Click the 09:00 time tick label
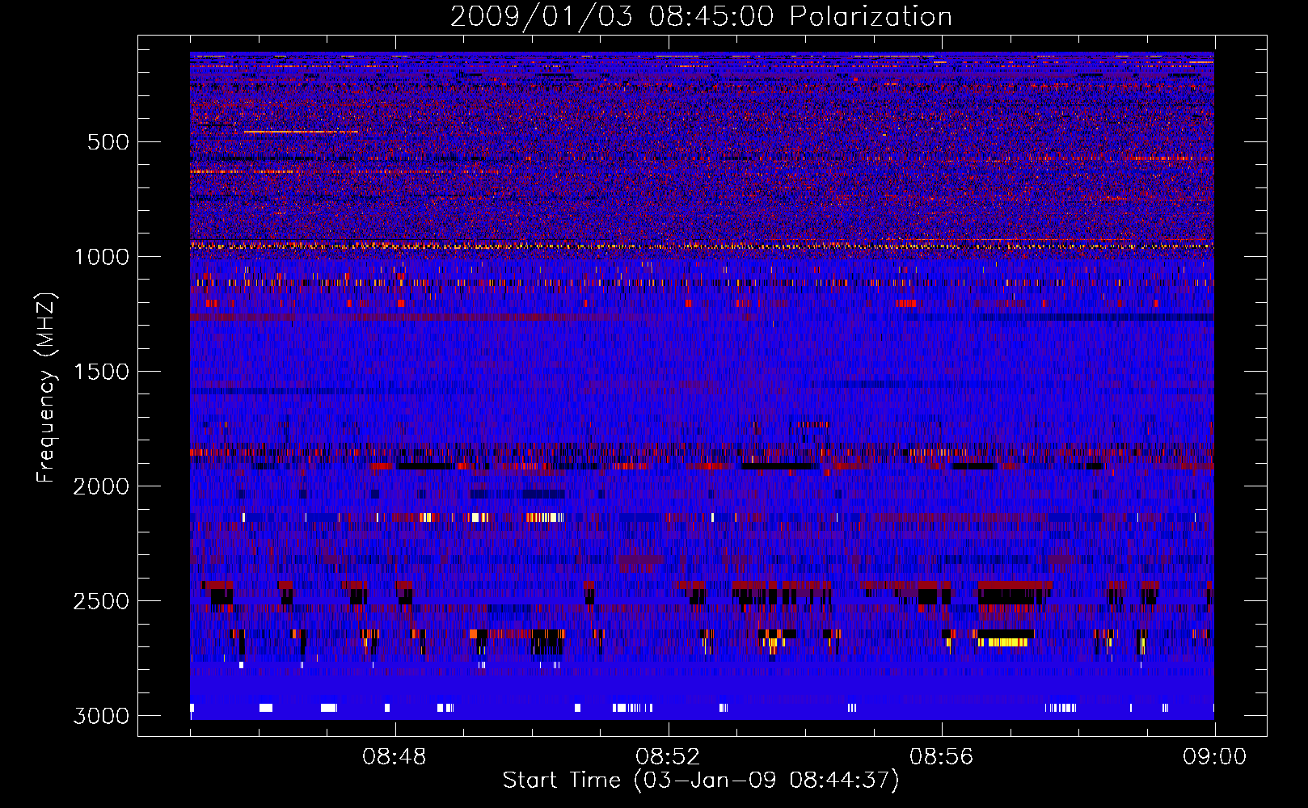This screenshot has width=1308, height=808. (1214, 757)
